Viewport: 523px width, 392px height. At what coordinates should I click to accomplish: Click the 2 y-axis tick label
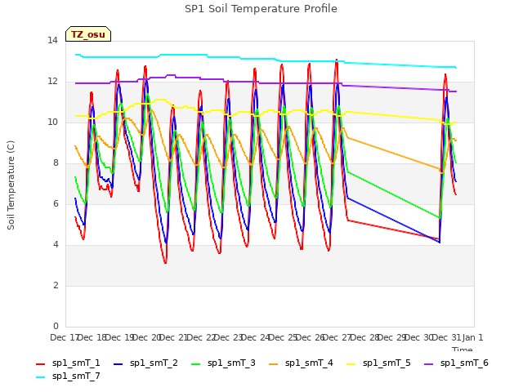(x=56, y=285)
